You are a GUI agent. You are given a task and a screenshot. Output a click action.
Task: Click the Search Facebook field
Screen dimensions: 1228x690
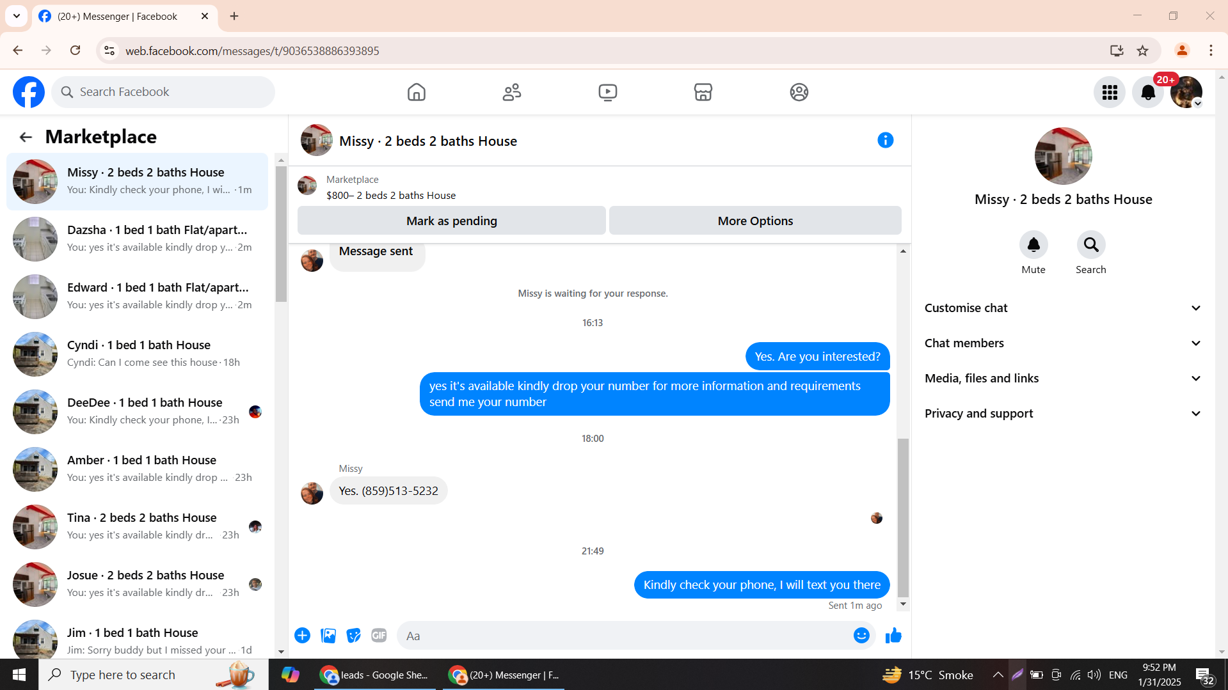(163, 92)
